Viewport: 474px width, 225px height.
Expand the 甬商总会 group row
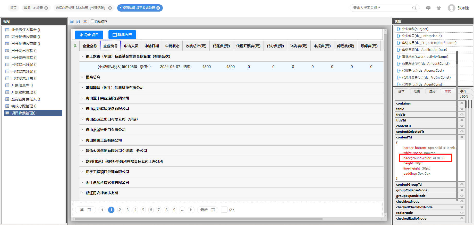pyautogui.click(x=82, y=77)
